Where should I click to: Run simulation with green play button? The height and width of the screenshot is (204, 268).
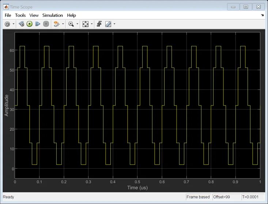pos(29,24)
